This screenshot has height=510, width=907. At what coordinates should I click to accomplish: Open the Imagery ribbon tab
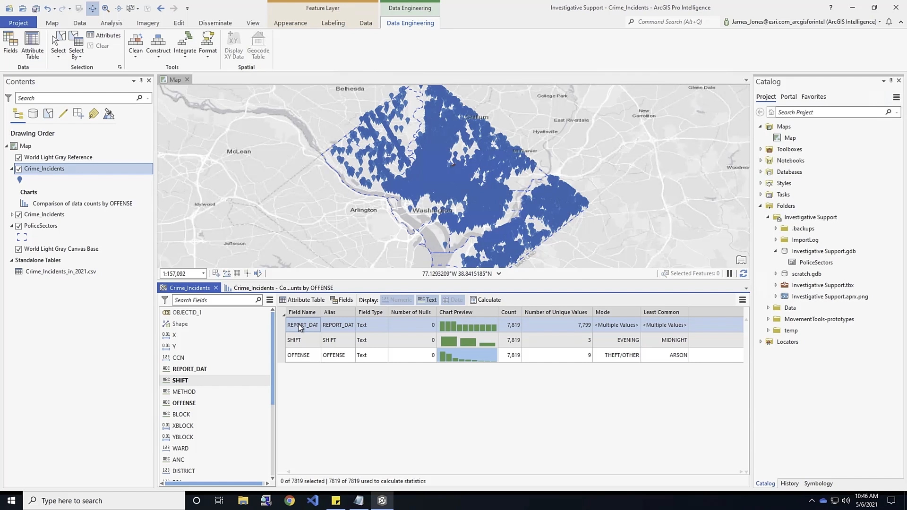pyautogui.click(x=148, y=23)
